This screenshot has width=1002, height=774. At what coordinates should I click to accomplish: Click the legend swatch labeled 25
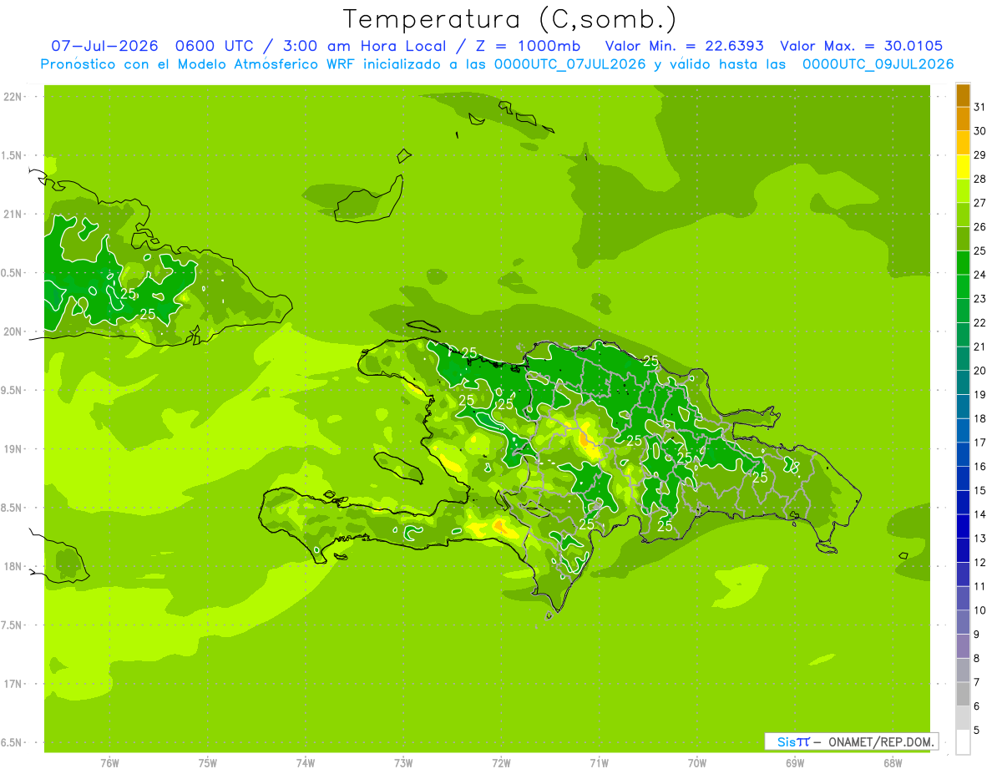coord(963,240)
